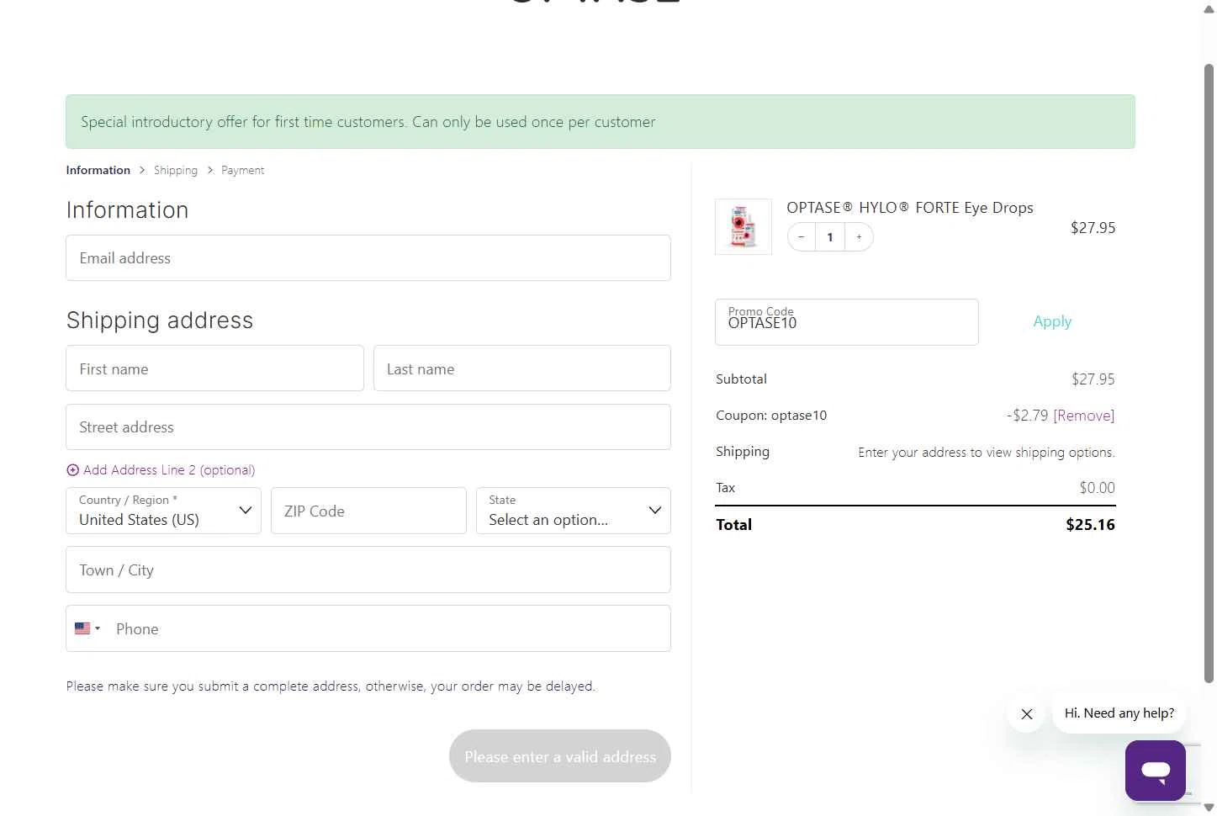The image size is (1217, 816).
Task: Click the $27.95 Subtotal amount
Action: click(1093, 379)
